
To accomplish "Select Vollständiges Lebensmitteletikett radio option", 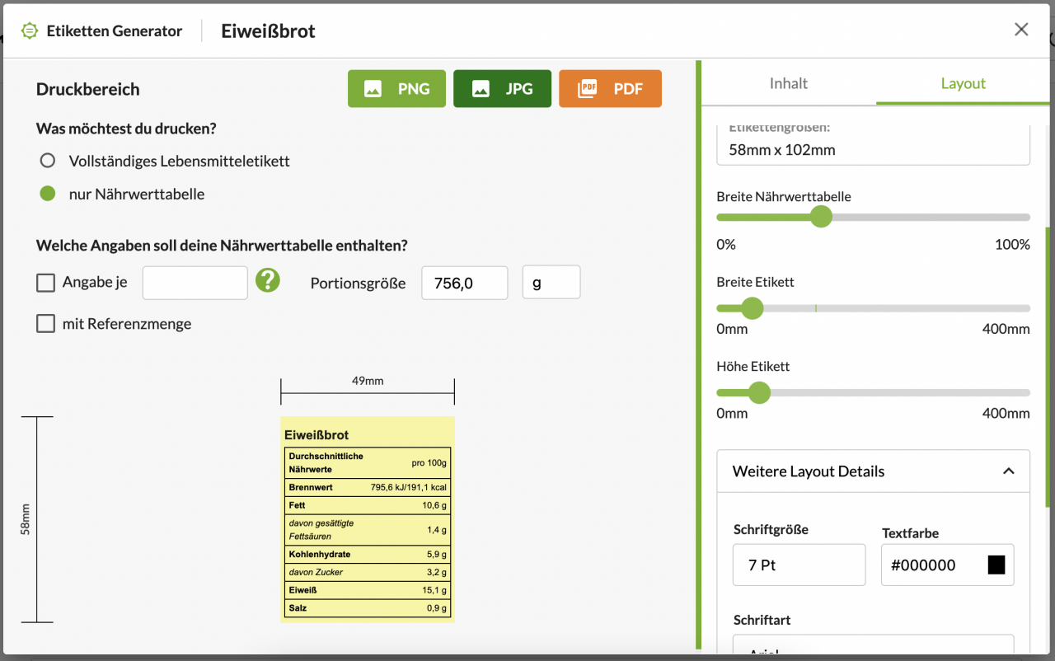I will click(48, 161).
